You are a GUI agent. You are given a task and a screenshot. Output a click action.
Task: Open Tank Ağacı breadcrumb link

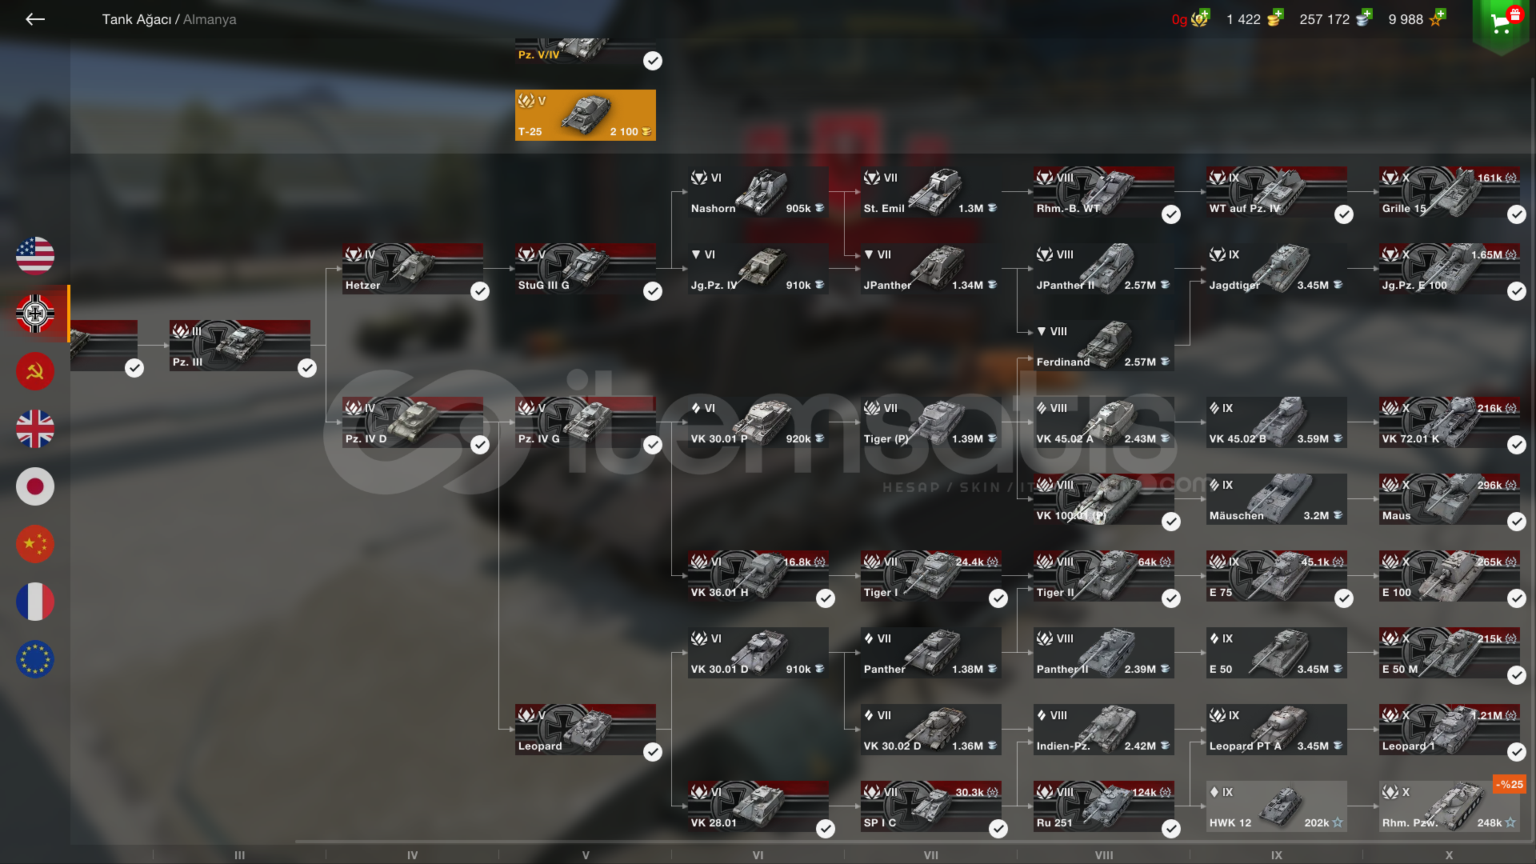(x=136, y=19)
